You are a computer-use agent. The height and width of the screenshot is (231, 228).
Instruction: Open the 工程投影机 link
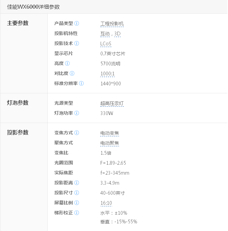(112, 24)
